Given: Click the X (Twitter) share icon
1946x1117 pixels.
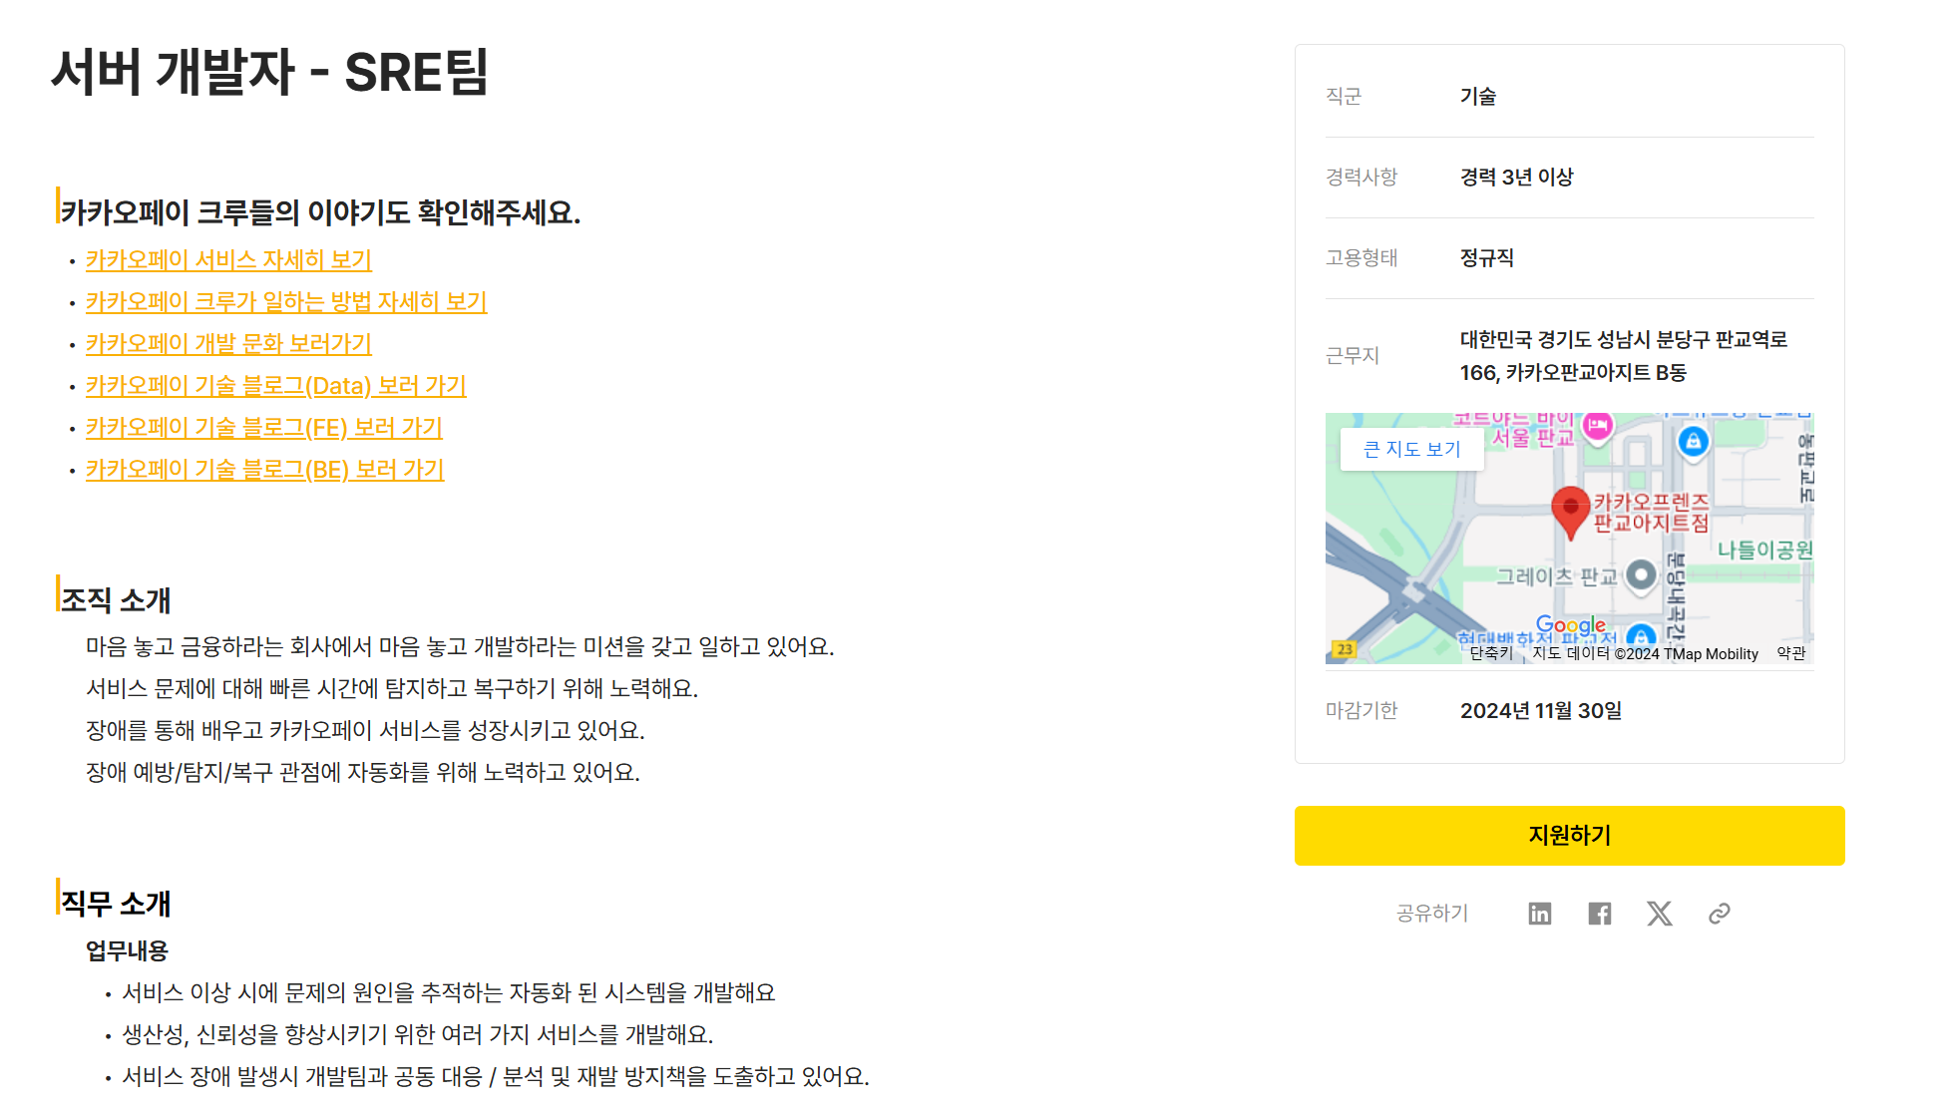Looking at the screenshot, I should click(x=1659, y=914).
